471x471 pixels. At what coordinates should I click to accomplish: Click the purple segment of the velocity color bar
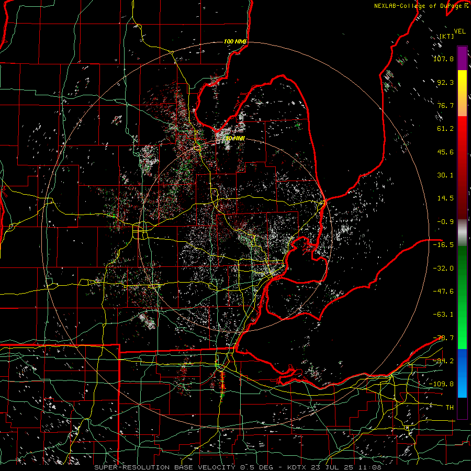[462, 58]
